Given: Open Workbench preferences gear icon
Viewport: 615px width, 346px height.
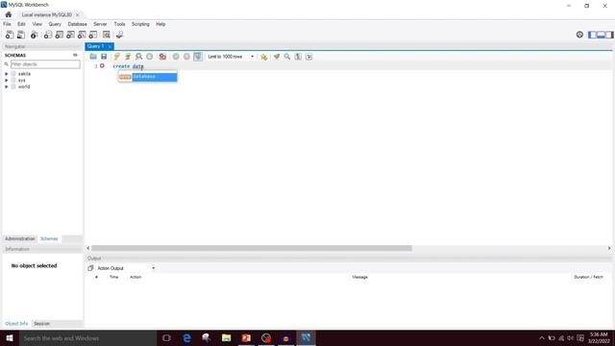Looking at the screenshot, I should coord(579,35).
